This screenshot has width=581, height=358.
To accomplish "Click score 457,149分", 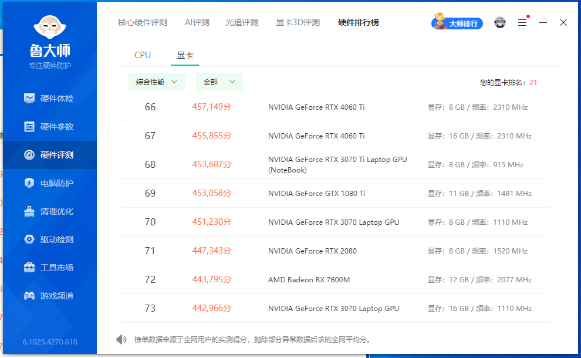I will 212,107.
